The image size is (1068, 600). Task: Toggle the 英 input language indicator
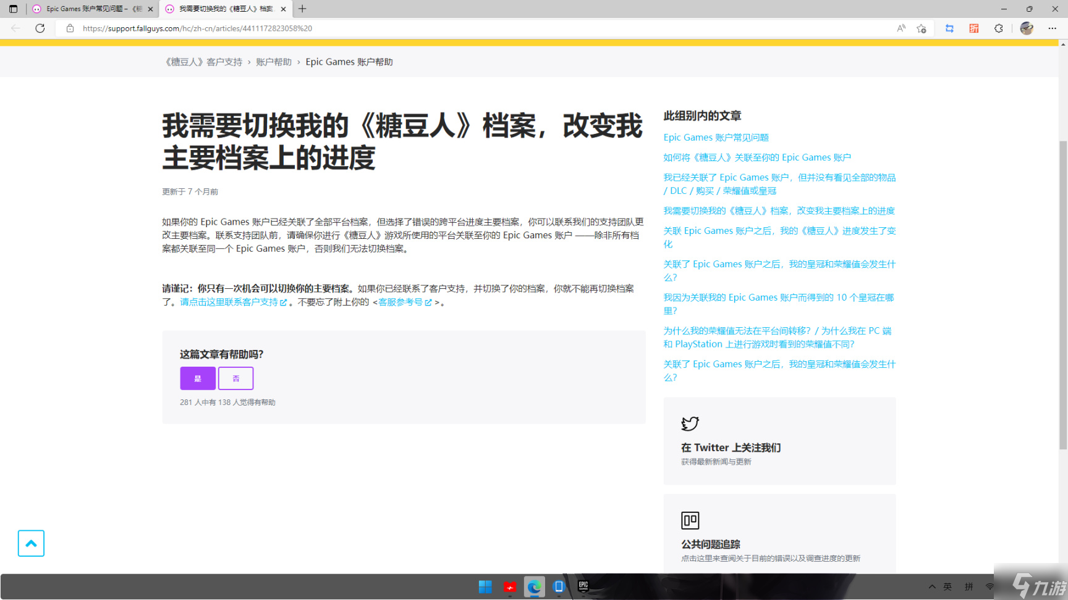click(947, 586)
